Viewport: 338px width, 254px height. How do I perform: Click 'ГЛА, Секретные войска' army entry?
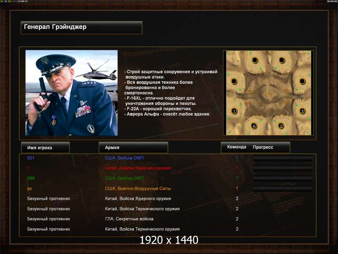[129, 219]
